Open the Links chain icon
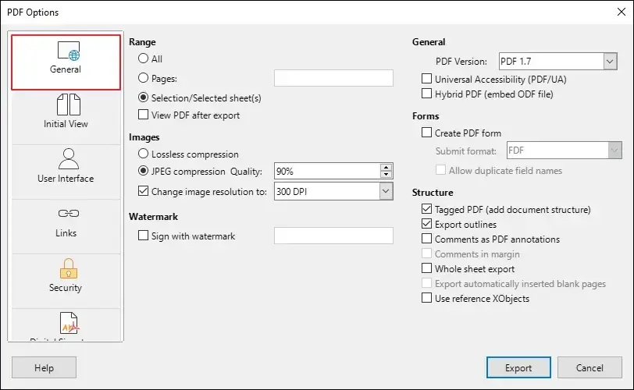 click(x=69, y=213)
